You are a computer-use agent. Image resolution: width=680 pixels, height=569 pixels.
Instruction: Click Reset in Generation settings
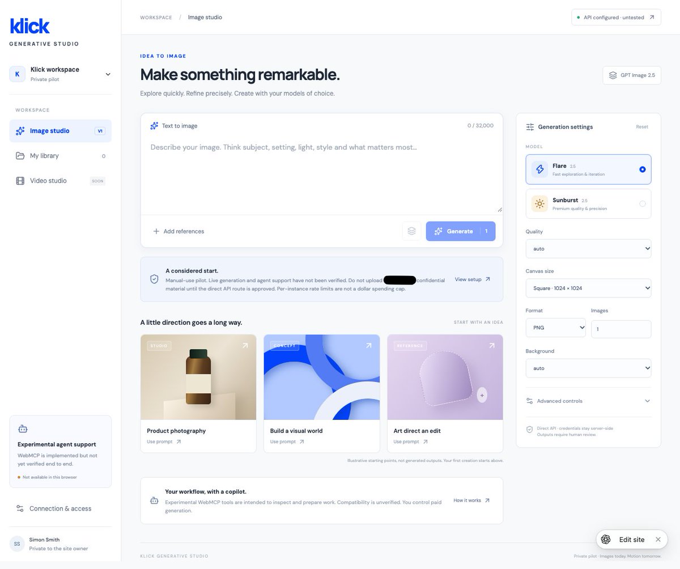click(x=642, y=127)
